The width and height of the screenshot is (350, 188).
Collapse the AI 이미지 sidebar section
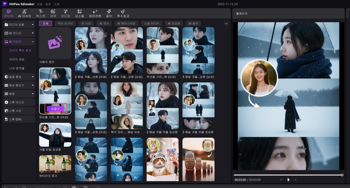(19, 42)
